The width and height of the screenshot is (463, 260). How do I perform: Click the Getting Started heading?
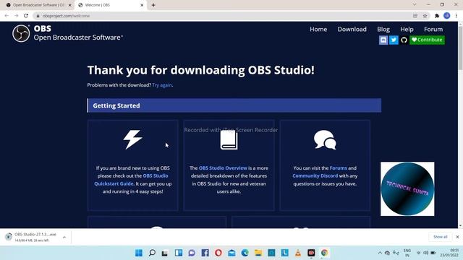coord(116,105)
